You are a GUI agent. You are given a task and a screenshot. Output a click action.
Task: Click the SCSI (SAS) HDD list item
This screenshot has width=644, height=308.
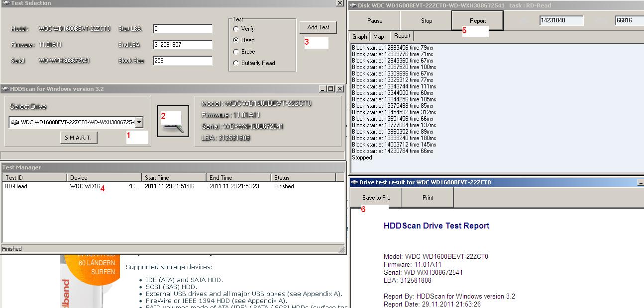coord(171,287)
